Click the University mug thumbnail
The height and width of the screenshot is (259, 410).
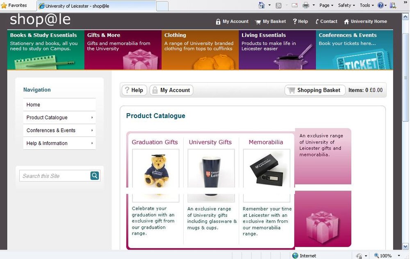211,176
